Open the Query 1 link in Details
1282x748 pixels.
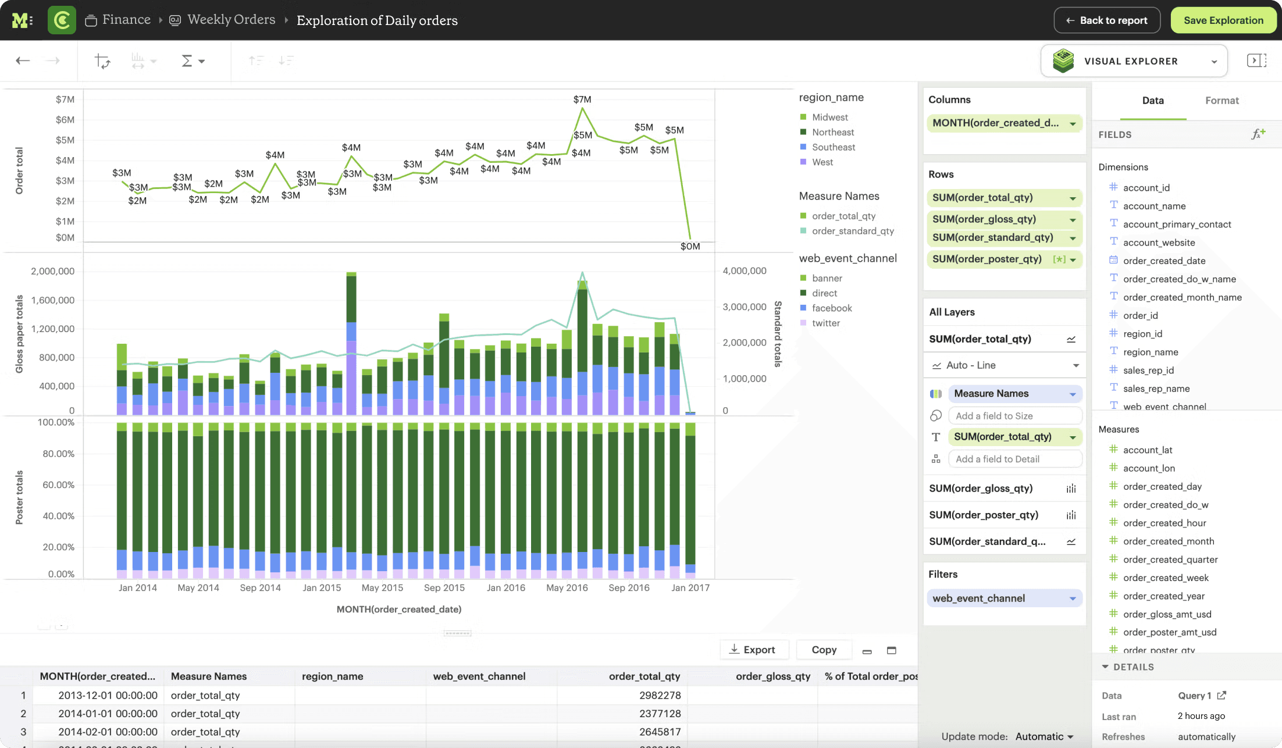coord(1202,695)
